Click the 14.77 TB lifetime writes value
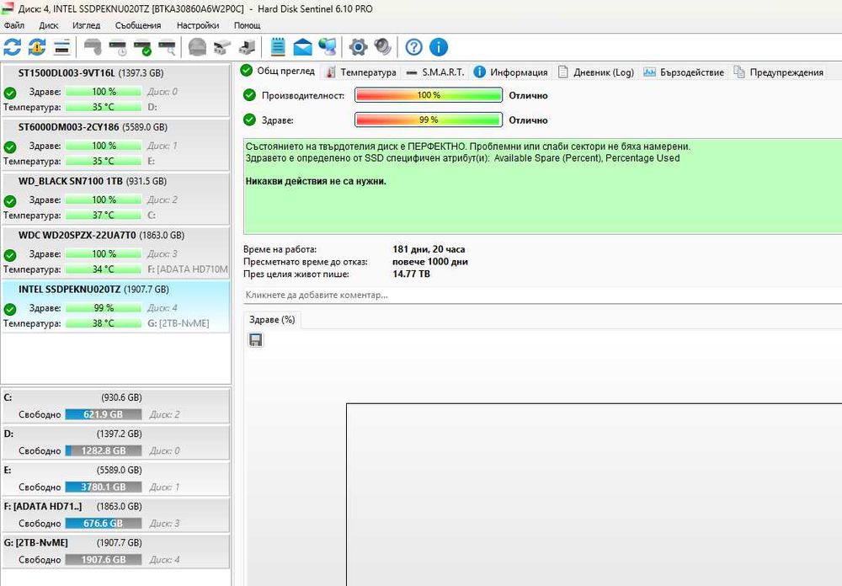842x586 pixels. point(411,274)
